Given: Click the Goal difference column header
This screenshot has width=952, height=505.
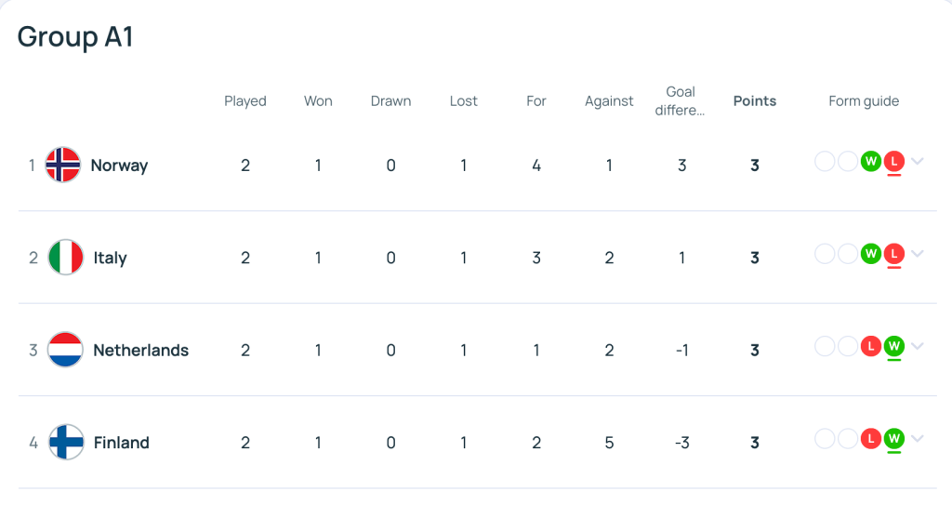Looking at the screenshot, I should (681, 101).
